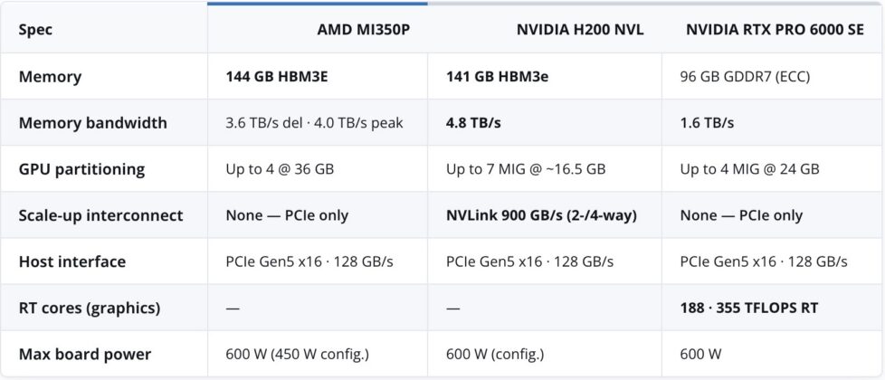The image size is (885, 380).
Task: Click the Up to 7 MIG cell
Action: 526,169
